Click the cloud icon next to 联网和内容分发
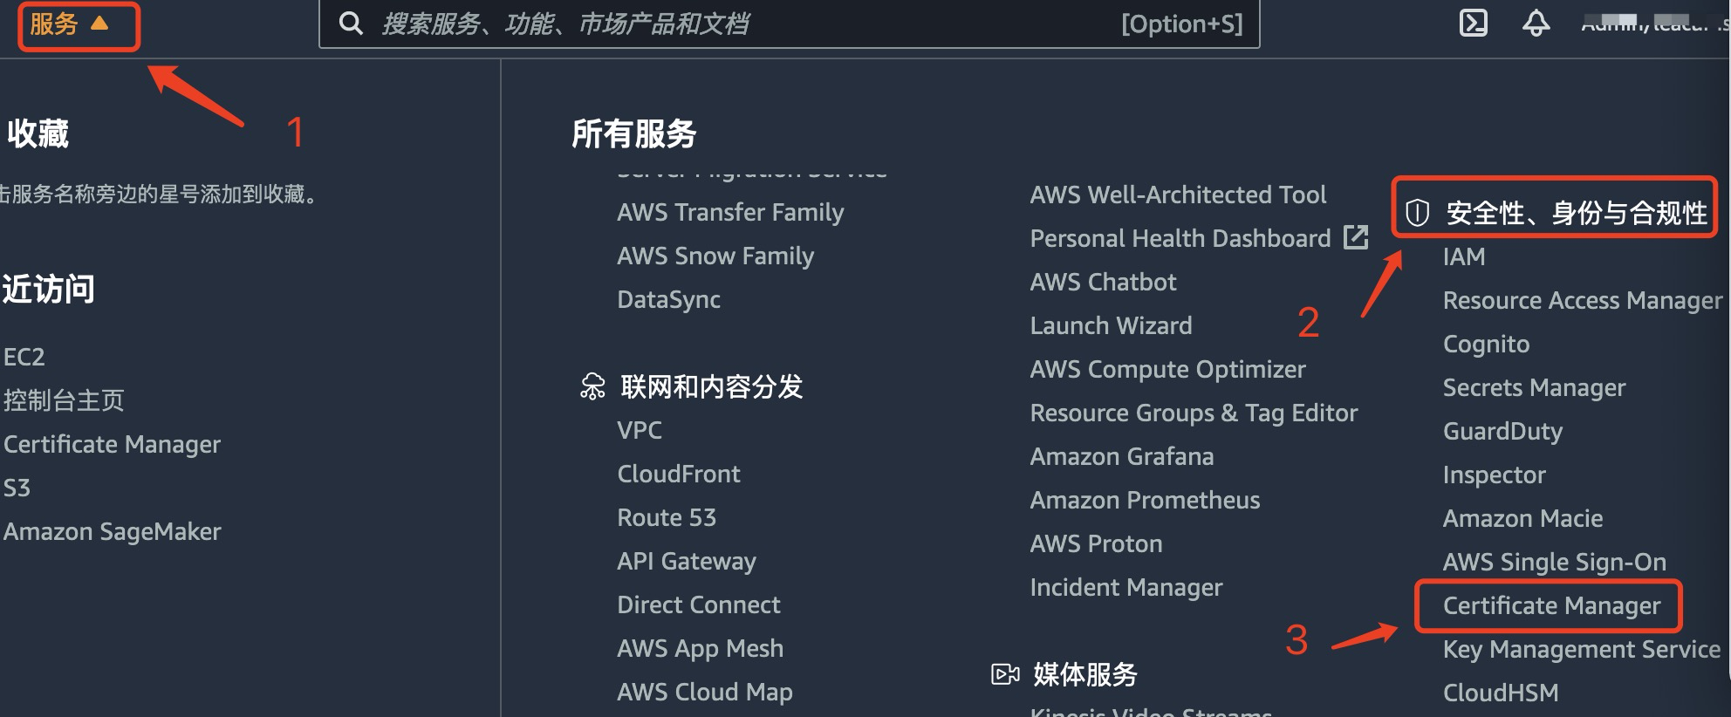 pos(592,386)
